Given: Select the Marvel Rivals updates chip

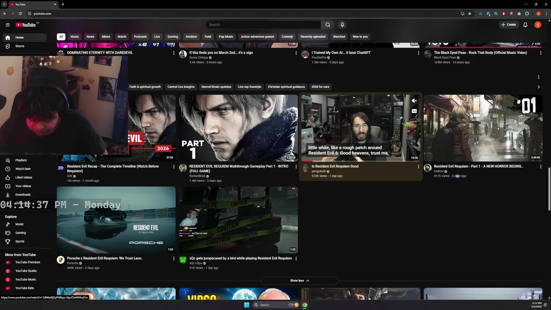Looking at the screenshot, I should click(216, 87).
